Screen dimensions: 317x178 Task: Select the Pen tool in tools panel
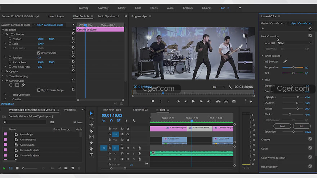coord(91,143)
